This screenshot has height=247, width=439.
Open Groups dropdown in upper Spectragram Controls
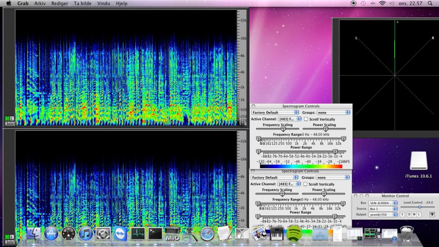point(333,112)
